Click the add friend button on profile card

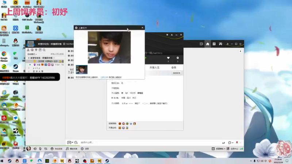coord(177,73)
